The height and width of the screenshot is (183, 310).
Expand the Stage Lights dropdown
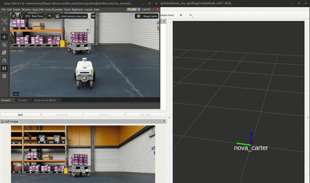click(147, 16)
